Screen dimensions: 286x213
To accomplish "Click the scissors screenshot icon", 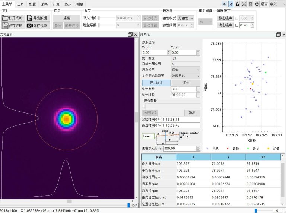I will [x=244, y=4].
